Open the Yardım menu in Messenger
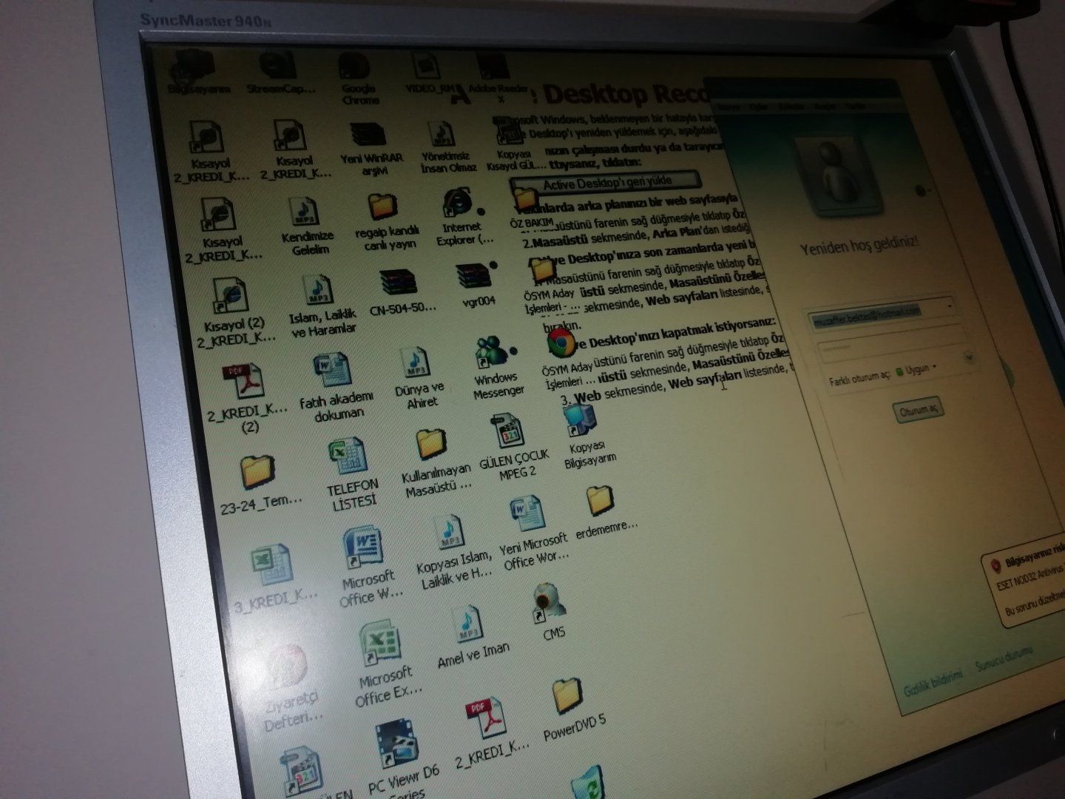1065x799 pixels. coord(855,106)
